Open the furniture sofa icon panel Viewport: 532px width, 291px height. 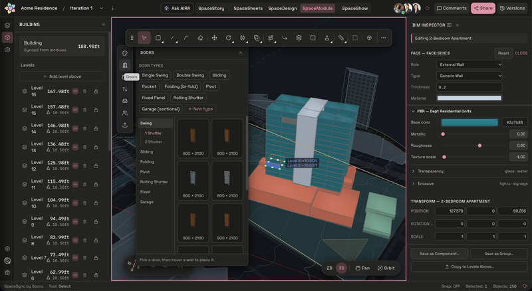click(x=125, y=101)
